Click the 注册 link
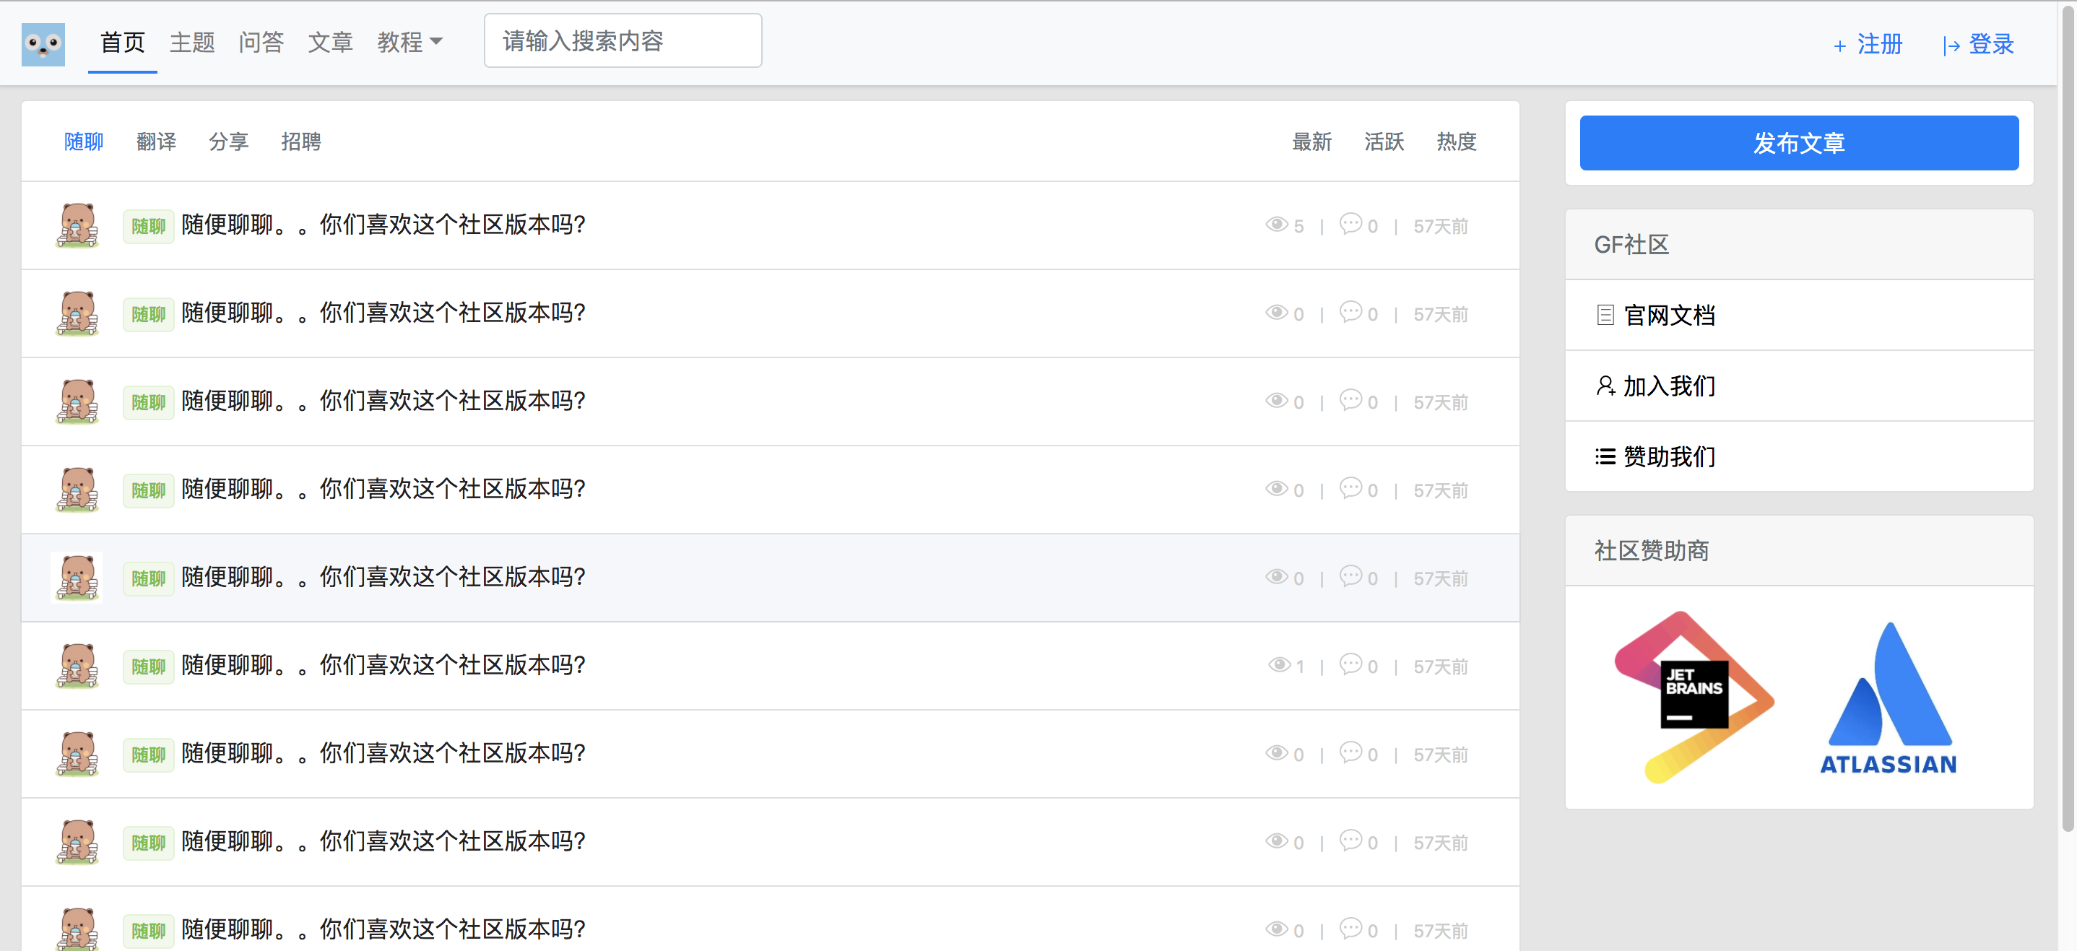2077x951 pixels. 1868,44
